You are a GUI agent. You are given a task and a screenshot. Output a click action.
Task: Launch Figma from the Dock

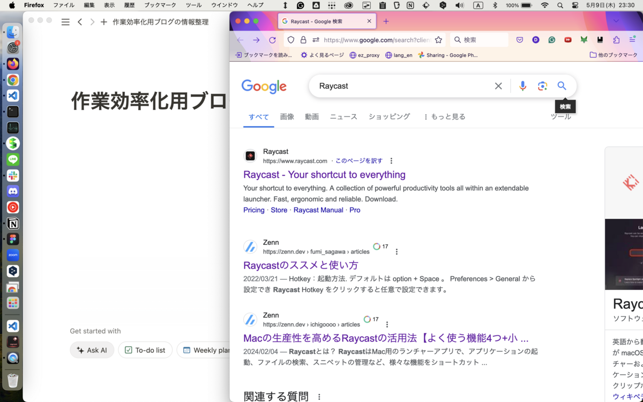13,239
